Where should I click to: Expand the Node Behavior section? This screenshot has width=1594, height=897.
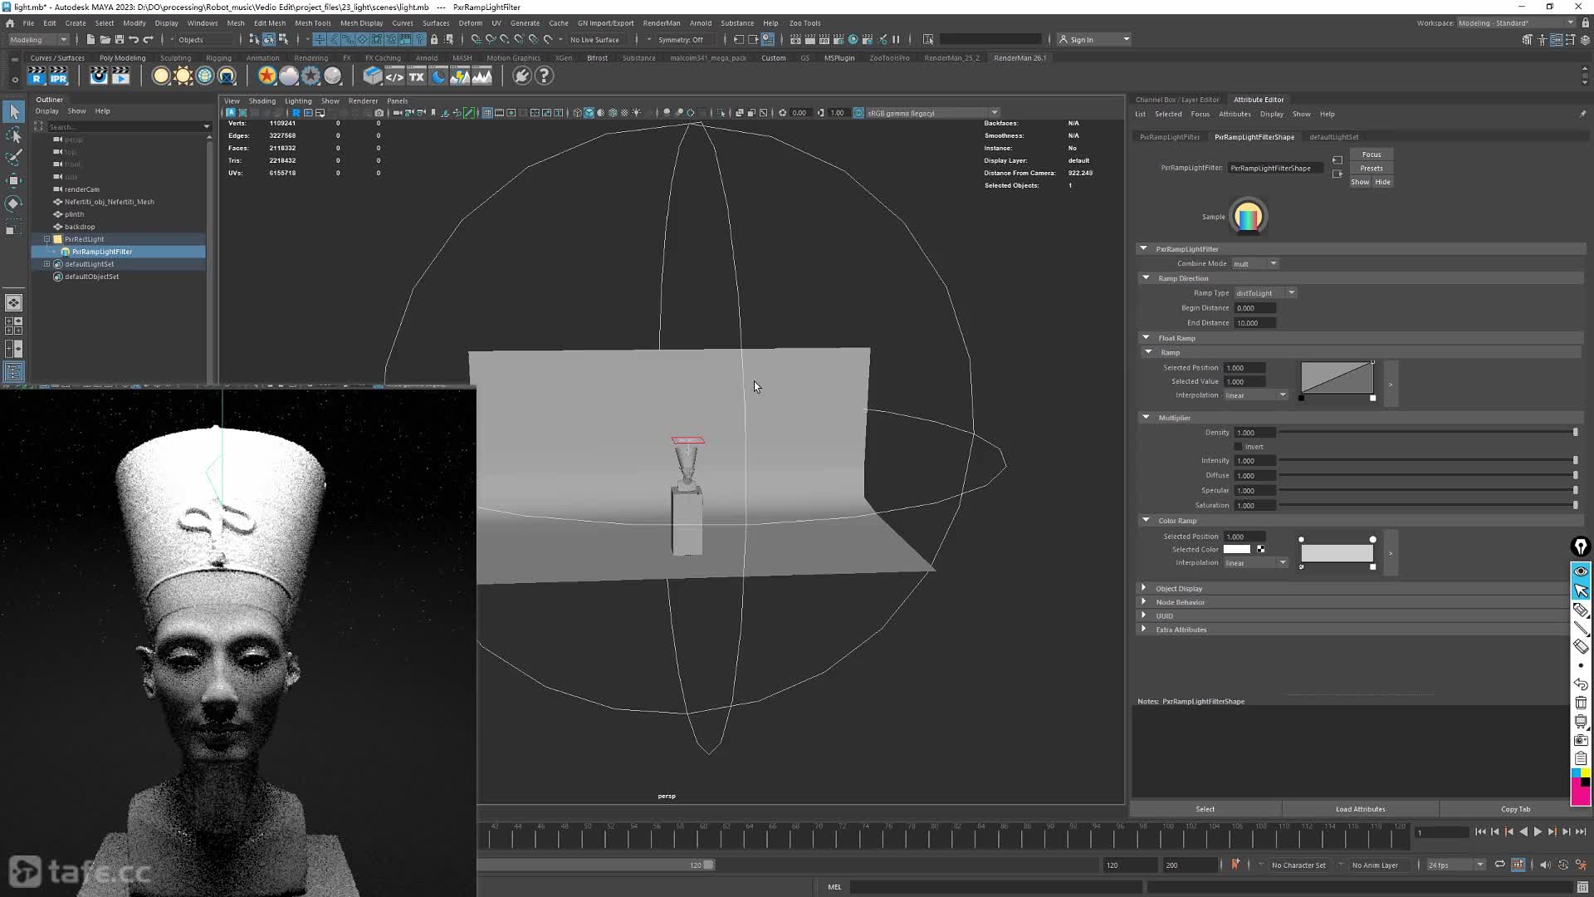(x=1144, y=602)
